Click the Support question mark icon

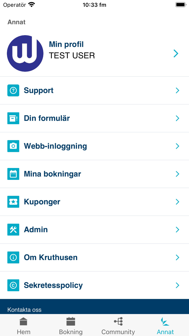[x=13, y=90]
